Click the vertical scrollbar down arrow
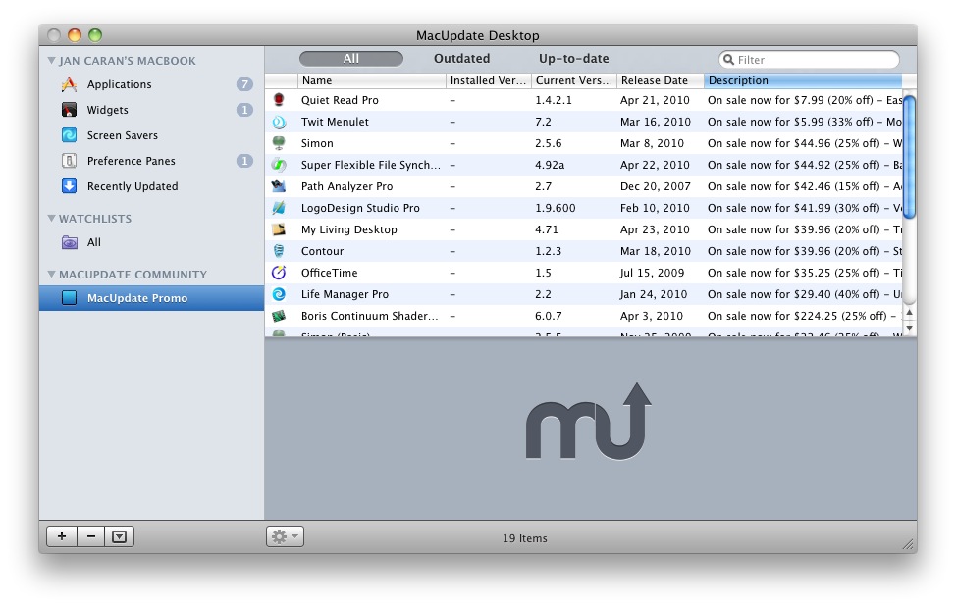 click(909, 328)
